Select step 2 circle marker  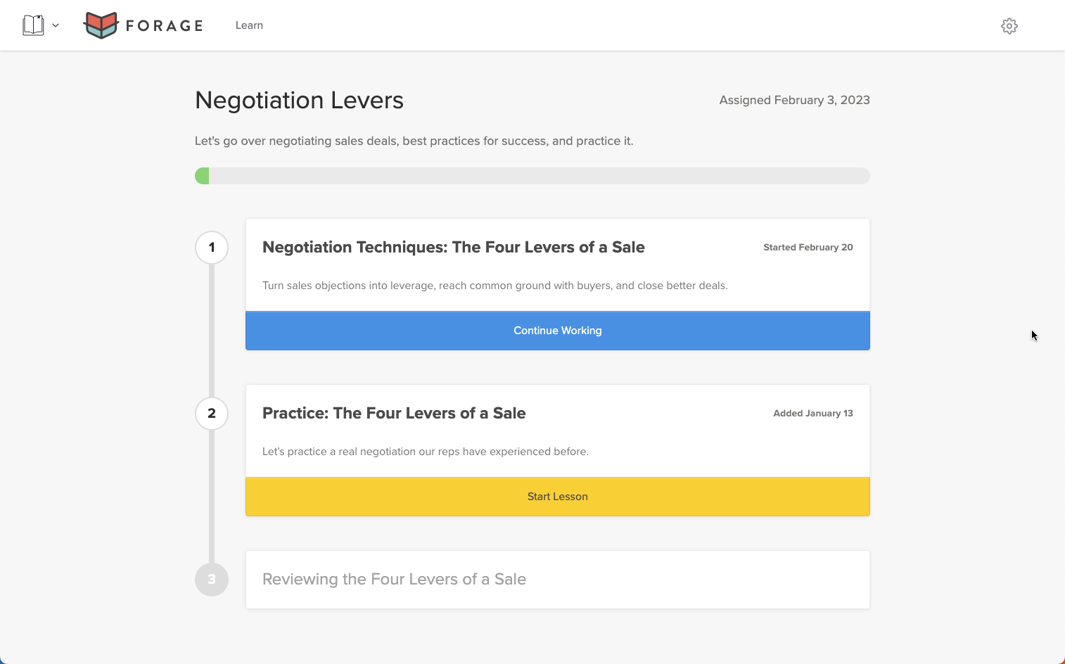[212, 414]
